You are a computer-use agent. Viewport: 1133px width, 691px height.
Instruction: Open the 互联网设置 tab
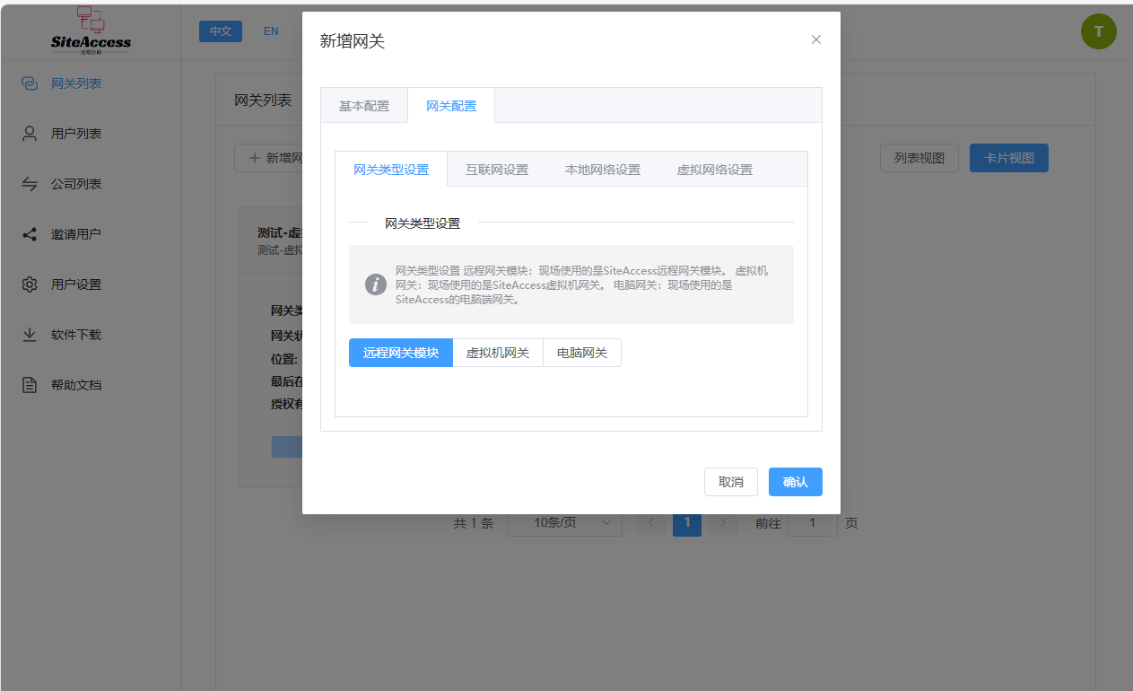[x=496, y=170]
